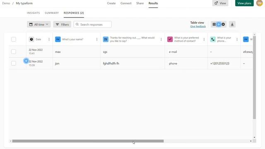Image resolution: width=265 pixels, height=149 pixels.
Task: Open Date column options menu
Action: point(49,39)
